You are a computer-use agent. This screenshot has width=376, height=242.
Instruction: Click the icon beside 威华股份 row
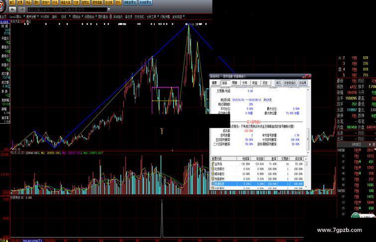pos(213,174)
